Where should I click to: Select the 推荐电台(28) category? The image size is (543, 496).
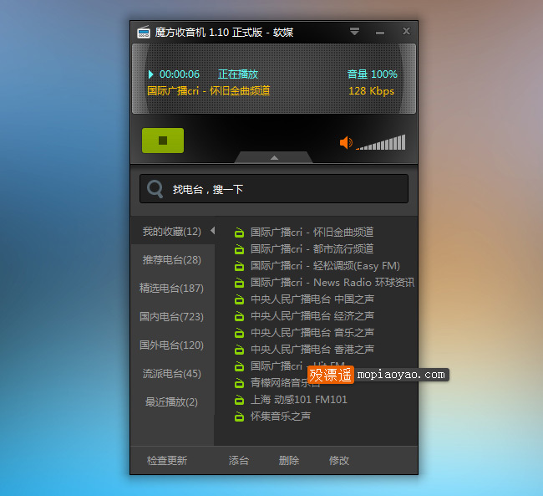[172, 260]
